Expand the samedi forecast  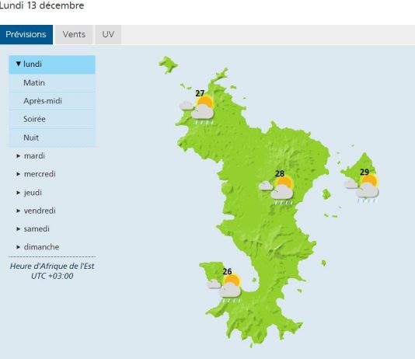(x=52, y=228)
